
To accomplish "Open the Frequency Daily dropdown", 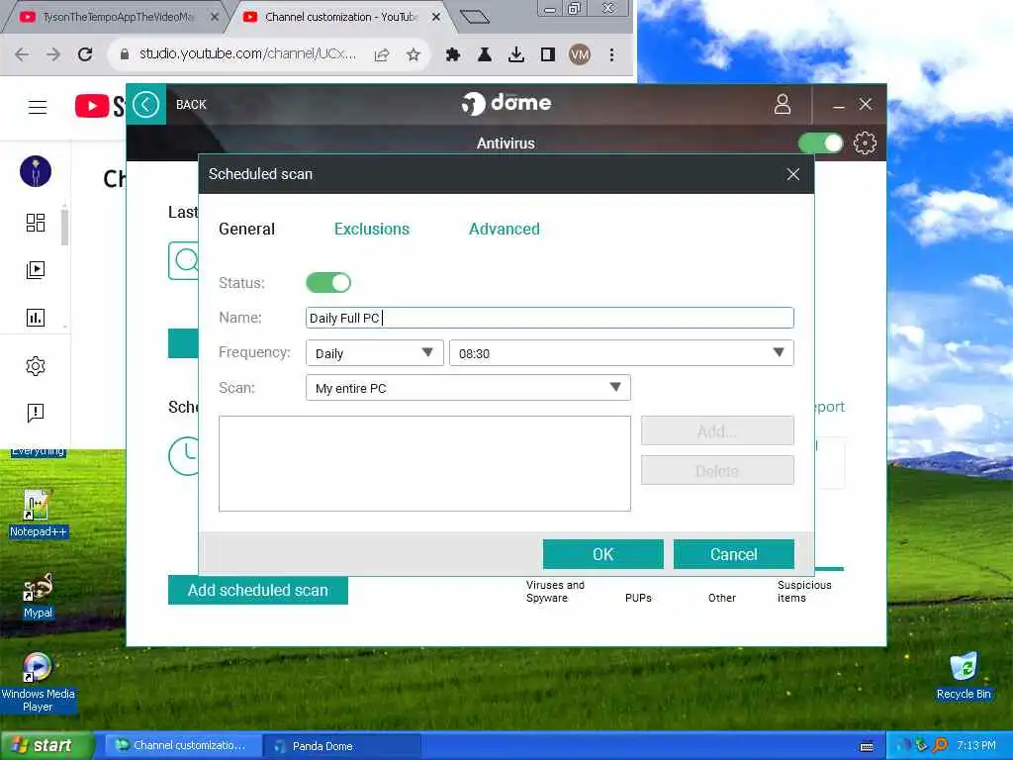I will click(x=375, y=353).
